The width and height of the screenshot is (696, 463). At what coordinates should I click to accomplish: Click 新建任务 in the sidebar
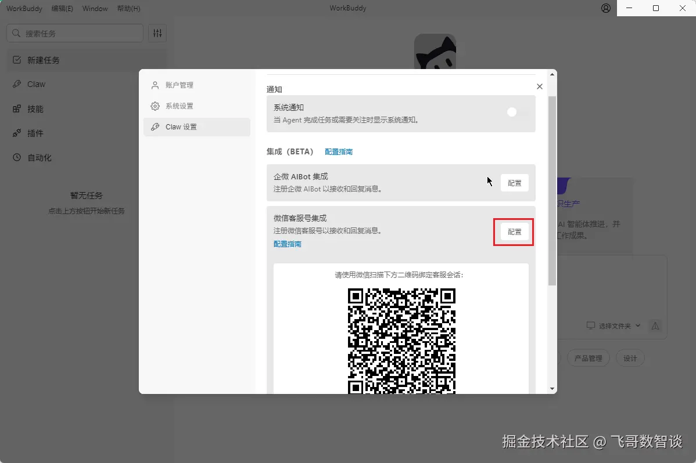coord(87,60)
